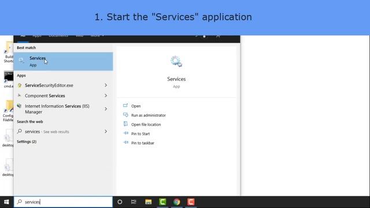Screen dimensions: 370x208
Task: Open the green Camtasia taskbar icon
Action: click(162, 202)
